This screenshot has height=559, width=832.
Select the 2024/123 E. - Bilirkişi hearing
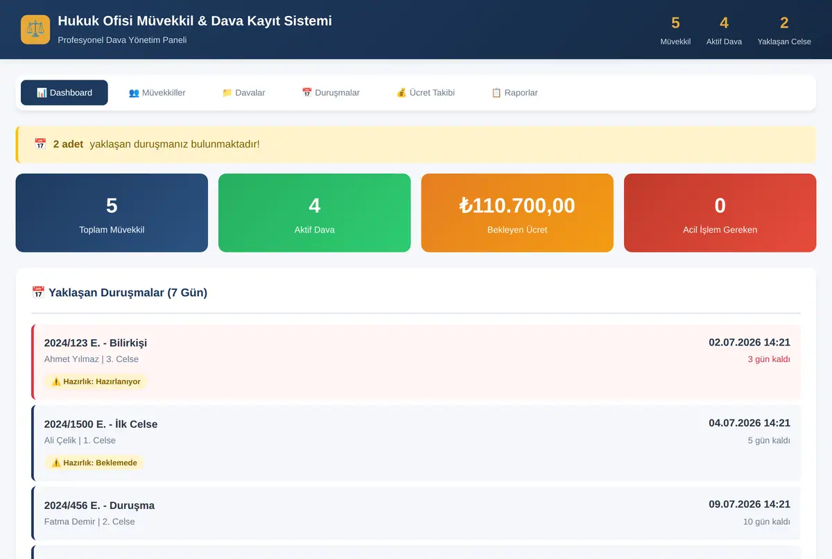[416, 362]
